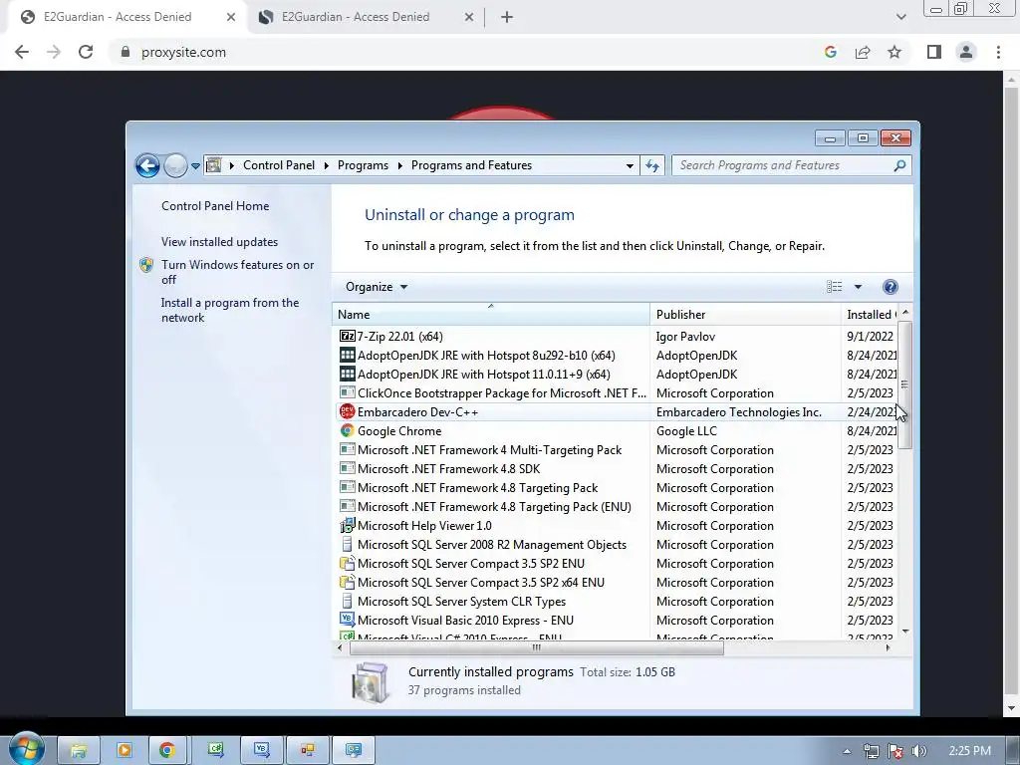Open the Chrome profile avatar

click(966, 52)
